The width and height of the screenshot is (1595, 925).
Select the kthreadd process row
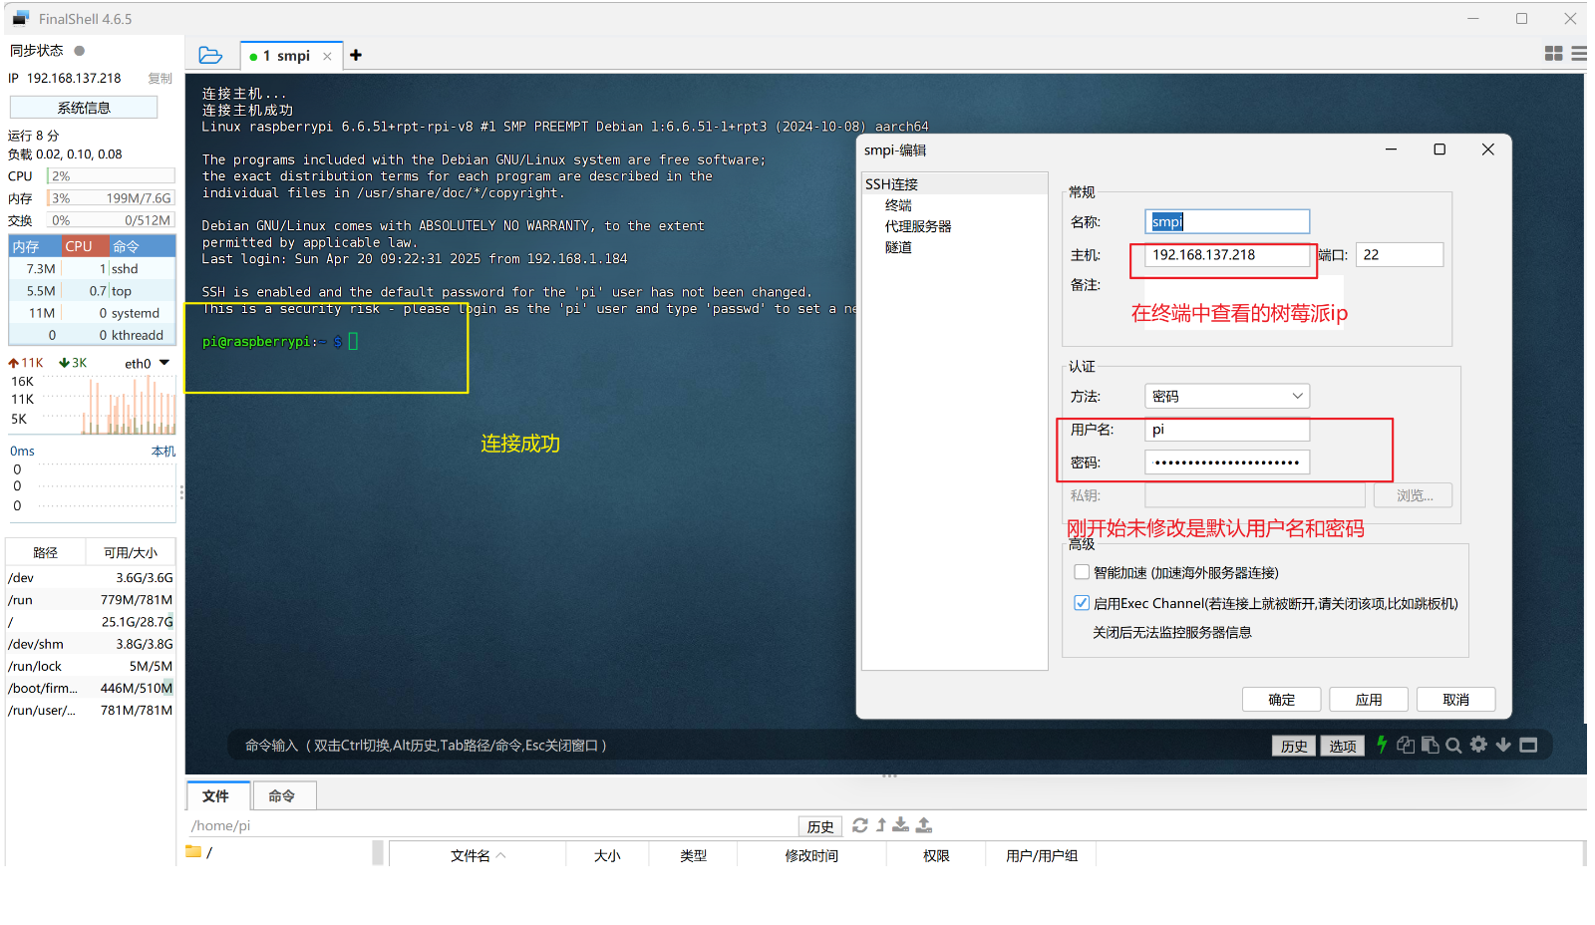[x=92, y=335]
